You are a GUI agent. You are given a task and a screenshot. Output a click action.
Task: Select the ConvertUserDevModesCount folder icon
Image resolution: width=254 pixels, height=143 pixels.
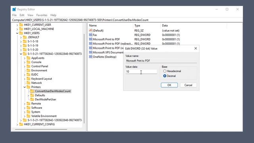[x=32, y=91]
